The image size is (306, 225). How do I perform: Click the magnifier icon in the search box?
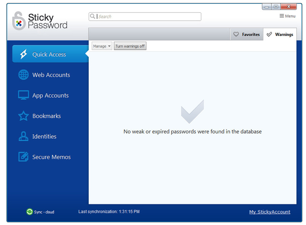(x=93, y=16)
